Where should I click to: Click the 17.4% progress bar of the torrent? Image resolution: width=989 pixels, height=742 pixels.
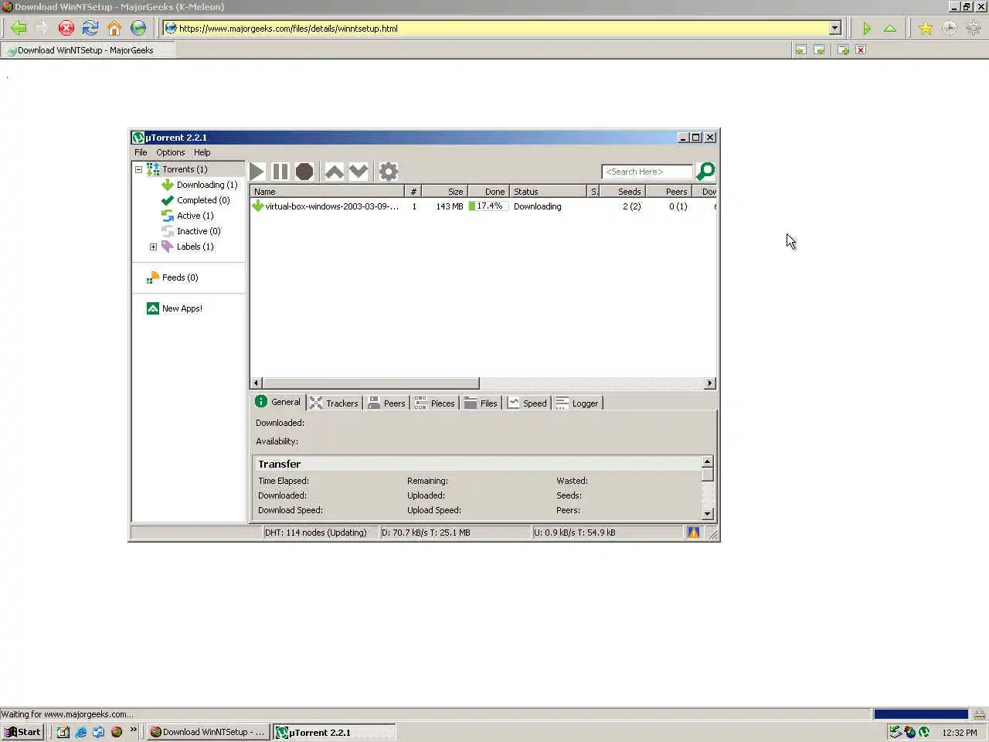pyautogui.click(x=488, y=206)
